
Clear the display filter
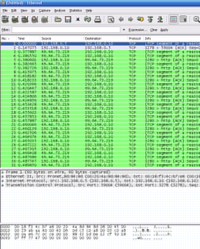pos(154,30)
